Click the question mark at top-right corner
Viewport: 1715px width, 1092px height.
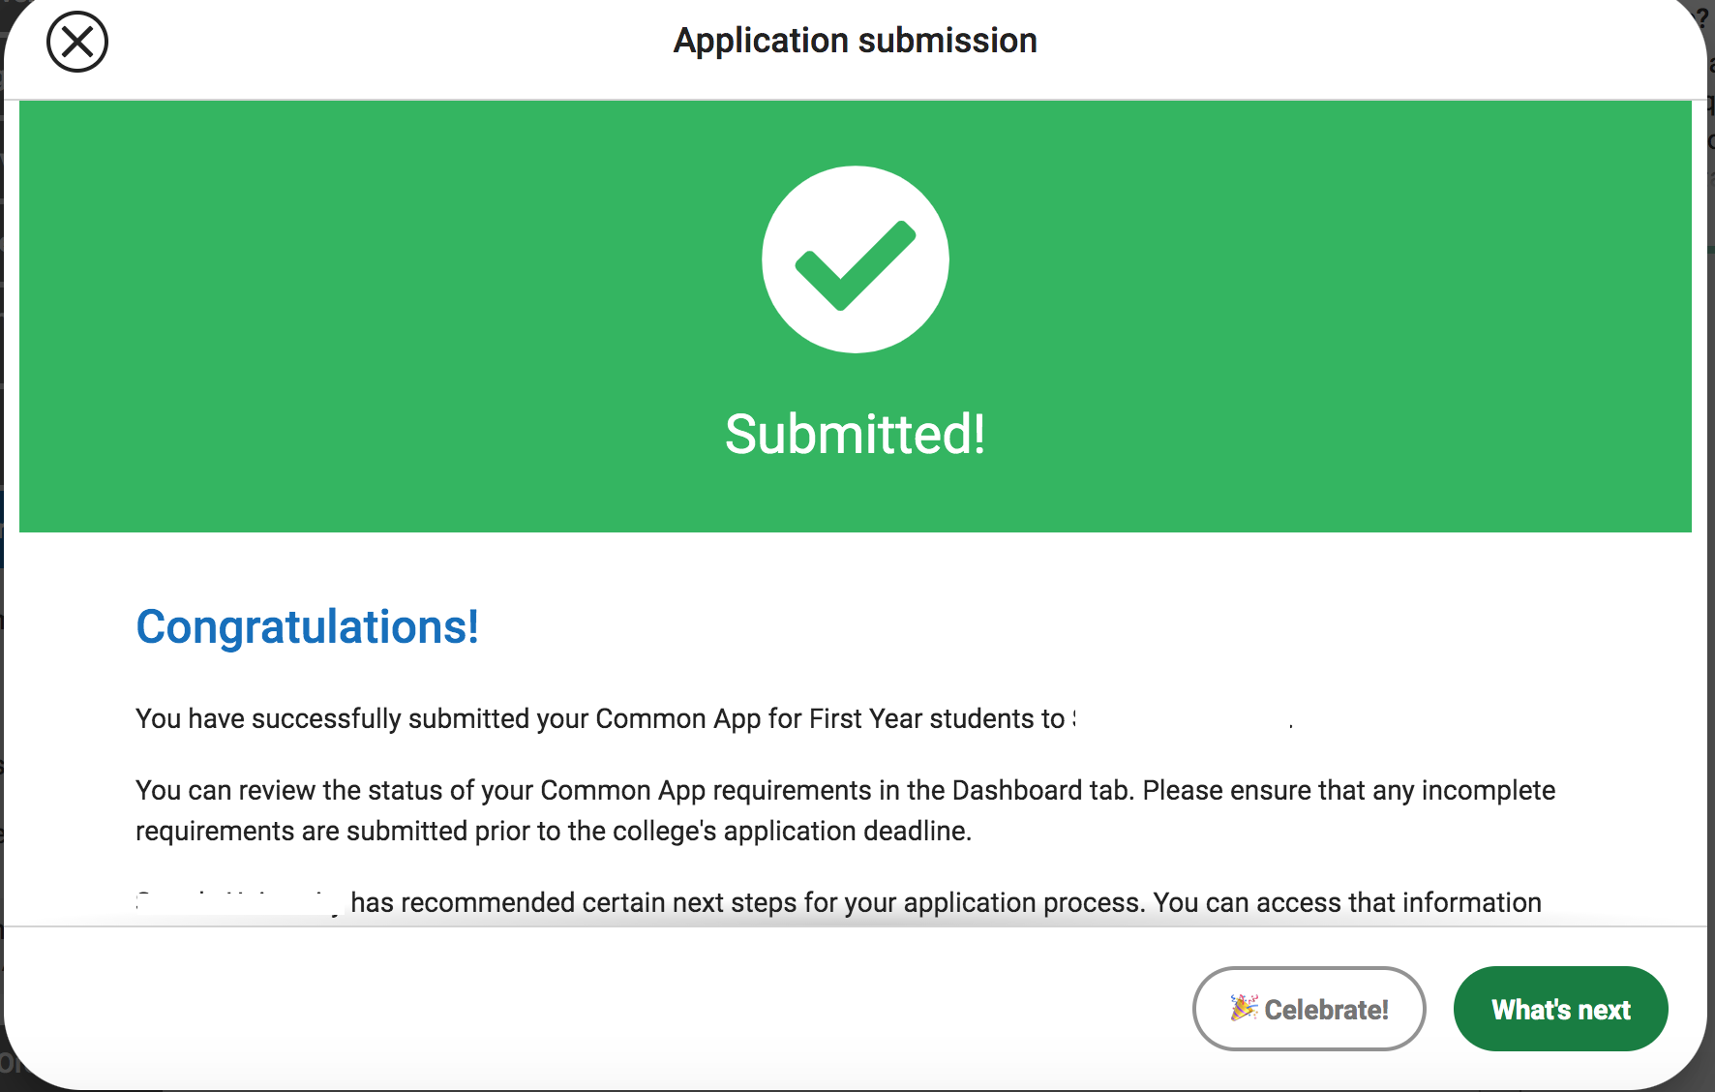pos(1703,19)
